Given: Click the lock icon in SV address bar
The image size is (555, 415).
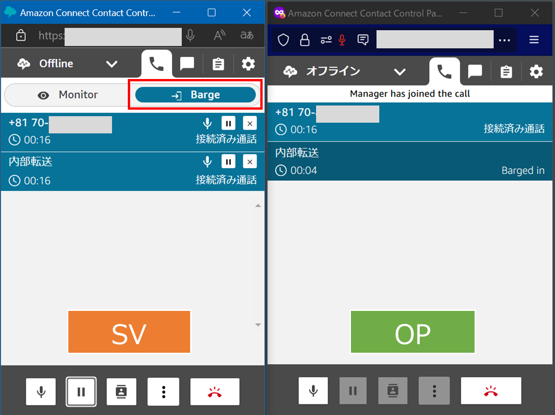Looking at the screenshot, I should pos(21,35).
